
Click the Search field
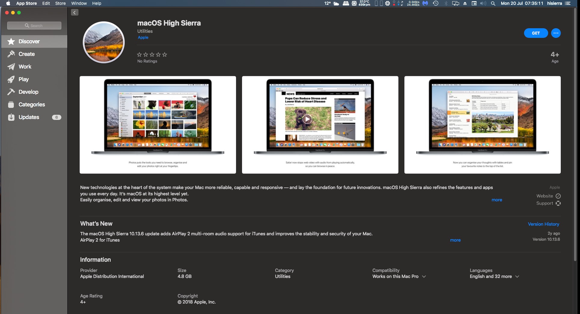(x=34, y=26)
